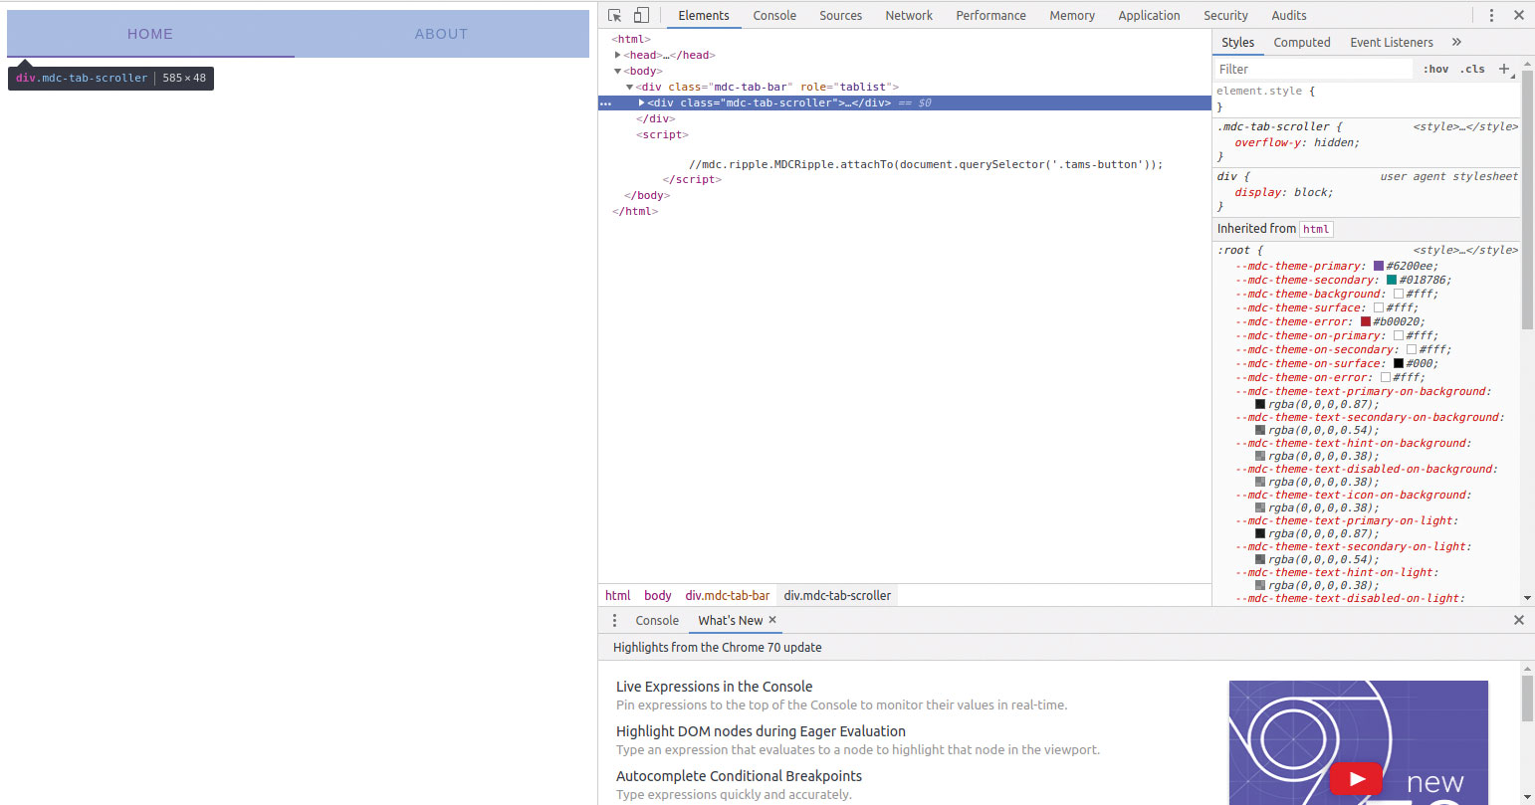Click the ABOUT tab on the page
This screenshot has width=1535, height=805.
tap(441, 34)
